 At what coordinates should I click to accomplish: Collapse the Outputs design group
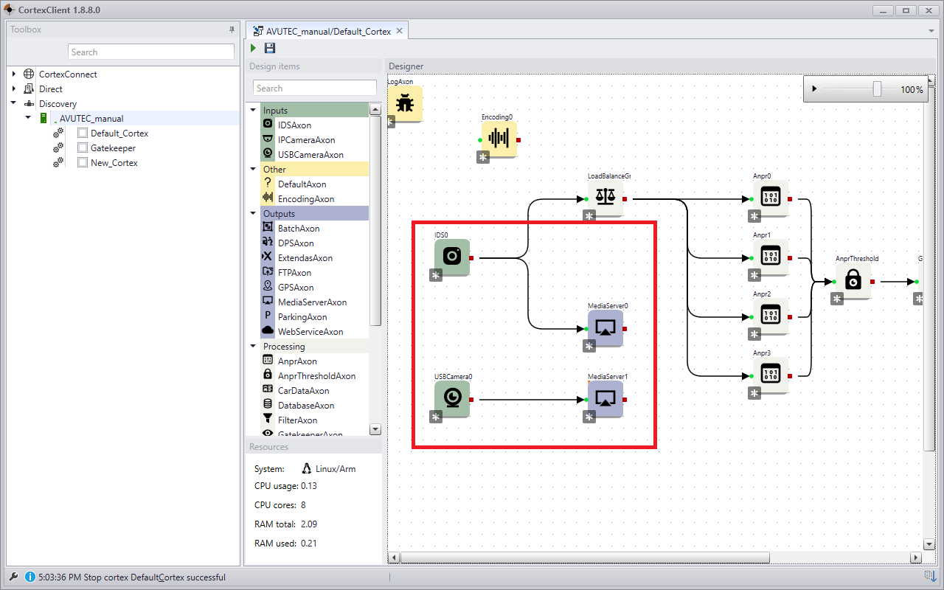(x=253, y=214)
